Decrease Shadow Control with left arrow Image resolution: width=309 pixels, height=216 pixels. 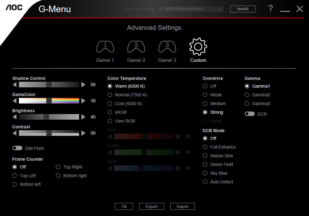point(14,85)
